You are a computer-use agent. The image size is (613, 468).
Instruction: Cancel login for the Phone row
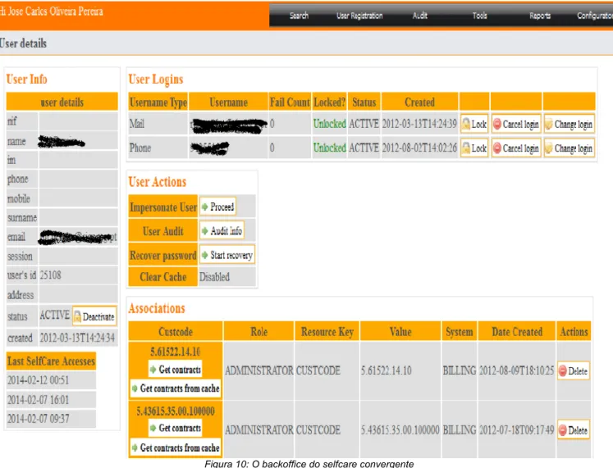coord(516,148)
